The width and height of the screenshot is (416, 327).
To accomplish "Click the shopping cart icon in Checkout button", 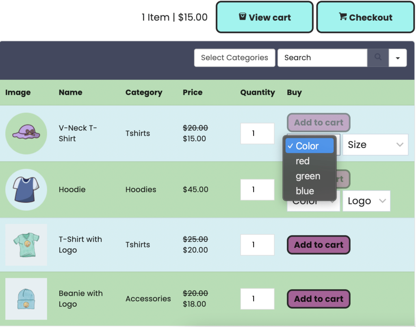I will [342, 17].
